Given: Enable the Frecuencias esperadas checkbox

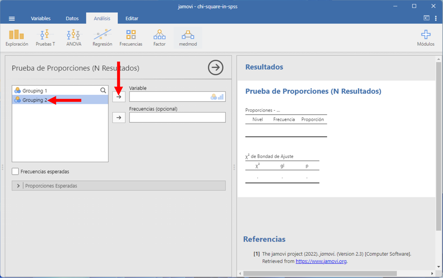Looking at the screenshot, I should 15,171.
